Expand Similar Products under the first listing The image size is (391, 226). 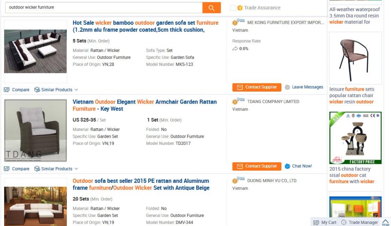[56, 89]
